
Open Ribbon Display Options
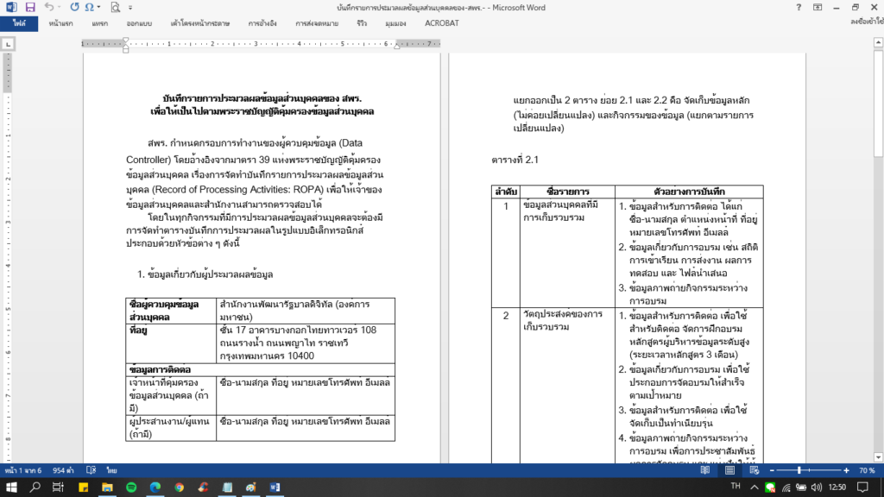[817, 7]
